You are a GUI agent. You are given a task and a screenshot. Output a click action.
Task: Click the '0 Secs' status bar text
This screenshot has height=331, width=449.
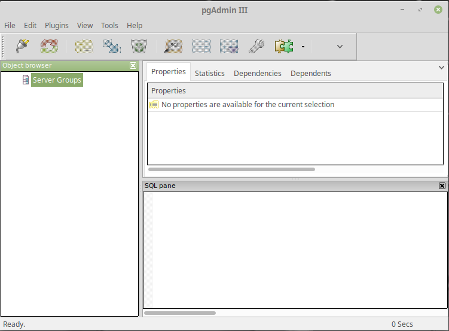pyautogui.click(x=402, y=324)
